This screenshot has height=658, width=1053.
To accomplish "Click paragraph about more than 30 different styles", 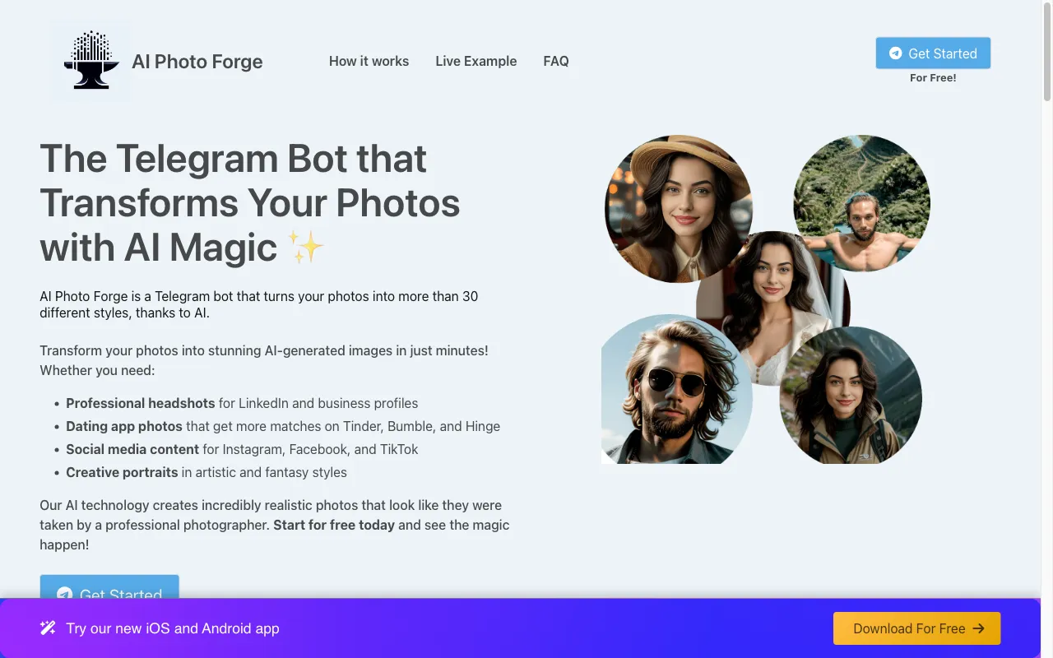I will pos(259,304).
